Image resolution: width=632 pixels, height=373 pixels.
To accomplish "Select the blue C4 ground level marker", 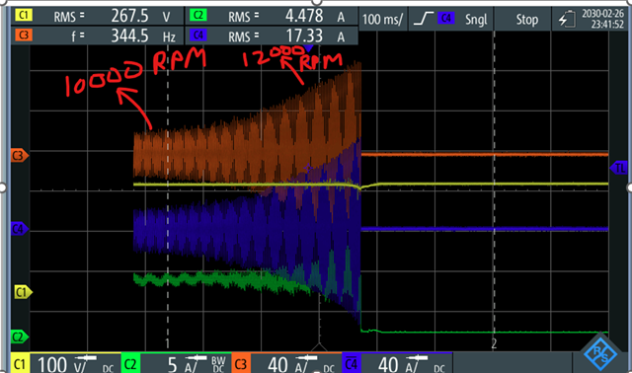I will tap(20, 229).
